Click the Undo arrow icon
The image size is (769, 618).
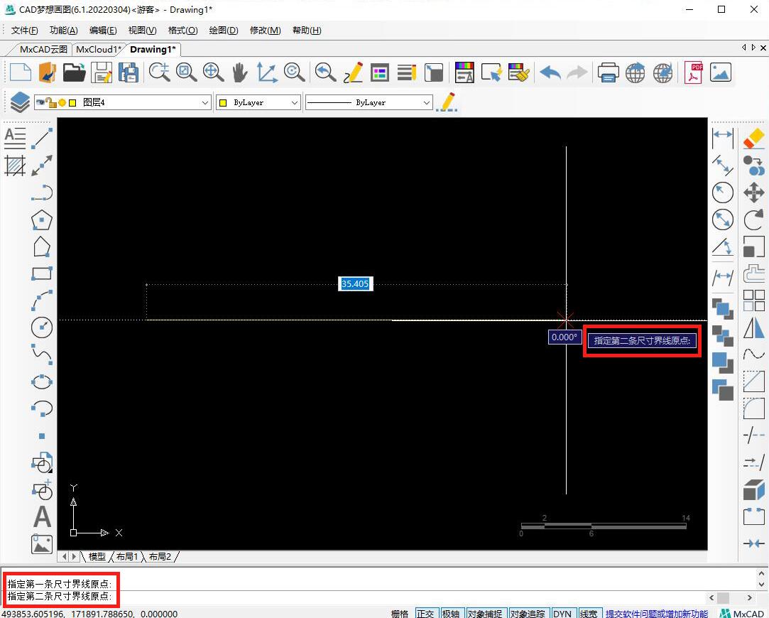coord(550,72)
